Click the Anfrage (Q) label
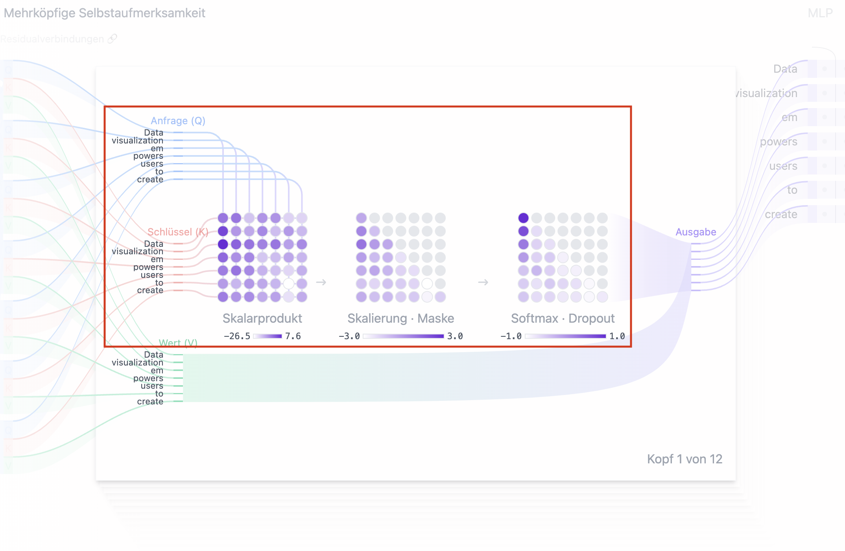The image size is (845, 551). pos(178,121)
